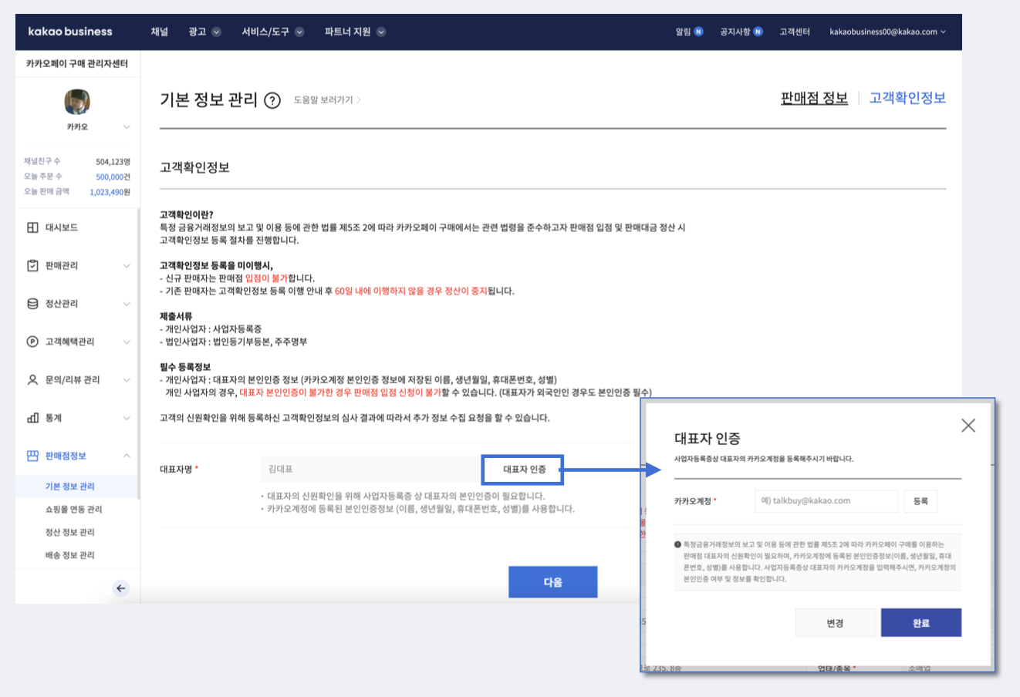
Task: Click the 등록 button in dialog
Action: tap(920, 501)
